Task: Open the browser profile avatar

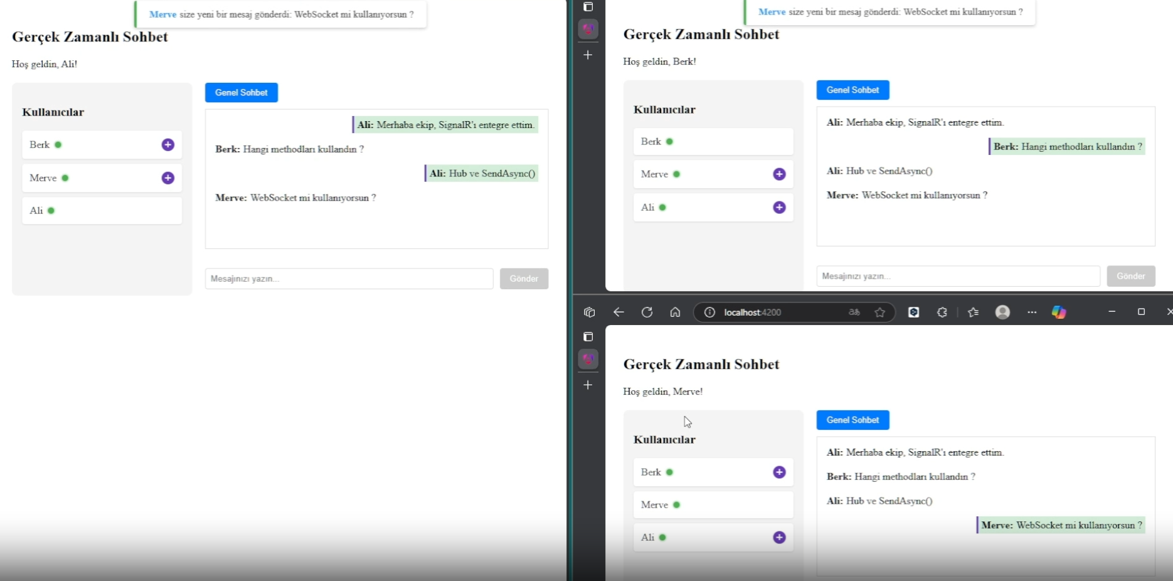Action: click(1002, 312)
